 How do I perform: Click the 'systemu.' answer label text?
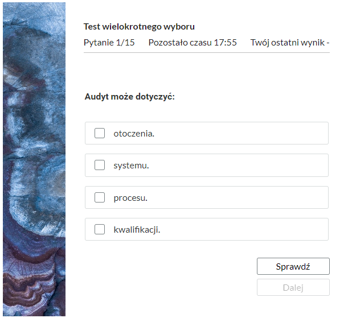pyautogui.click(x=131, y=166)
